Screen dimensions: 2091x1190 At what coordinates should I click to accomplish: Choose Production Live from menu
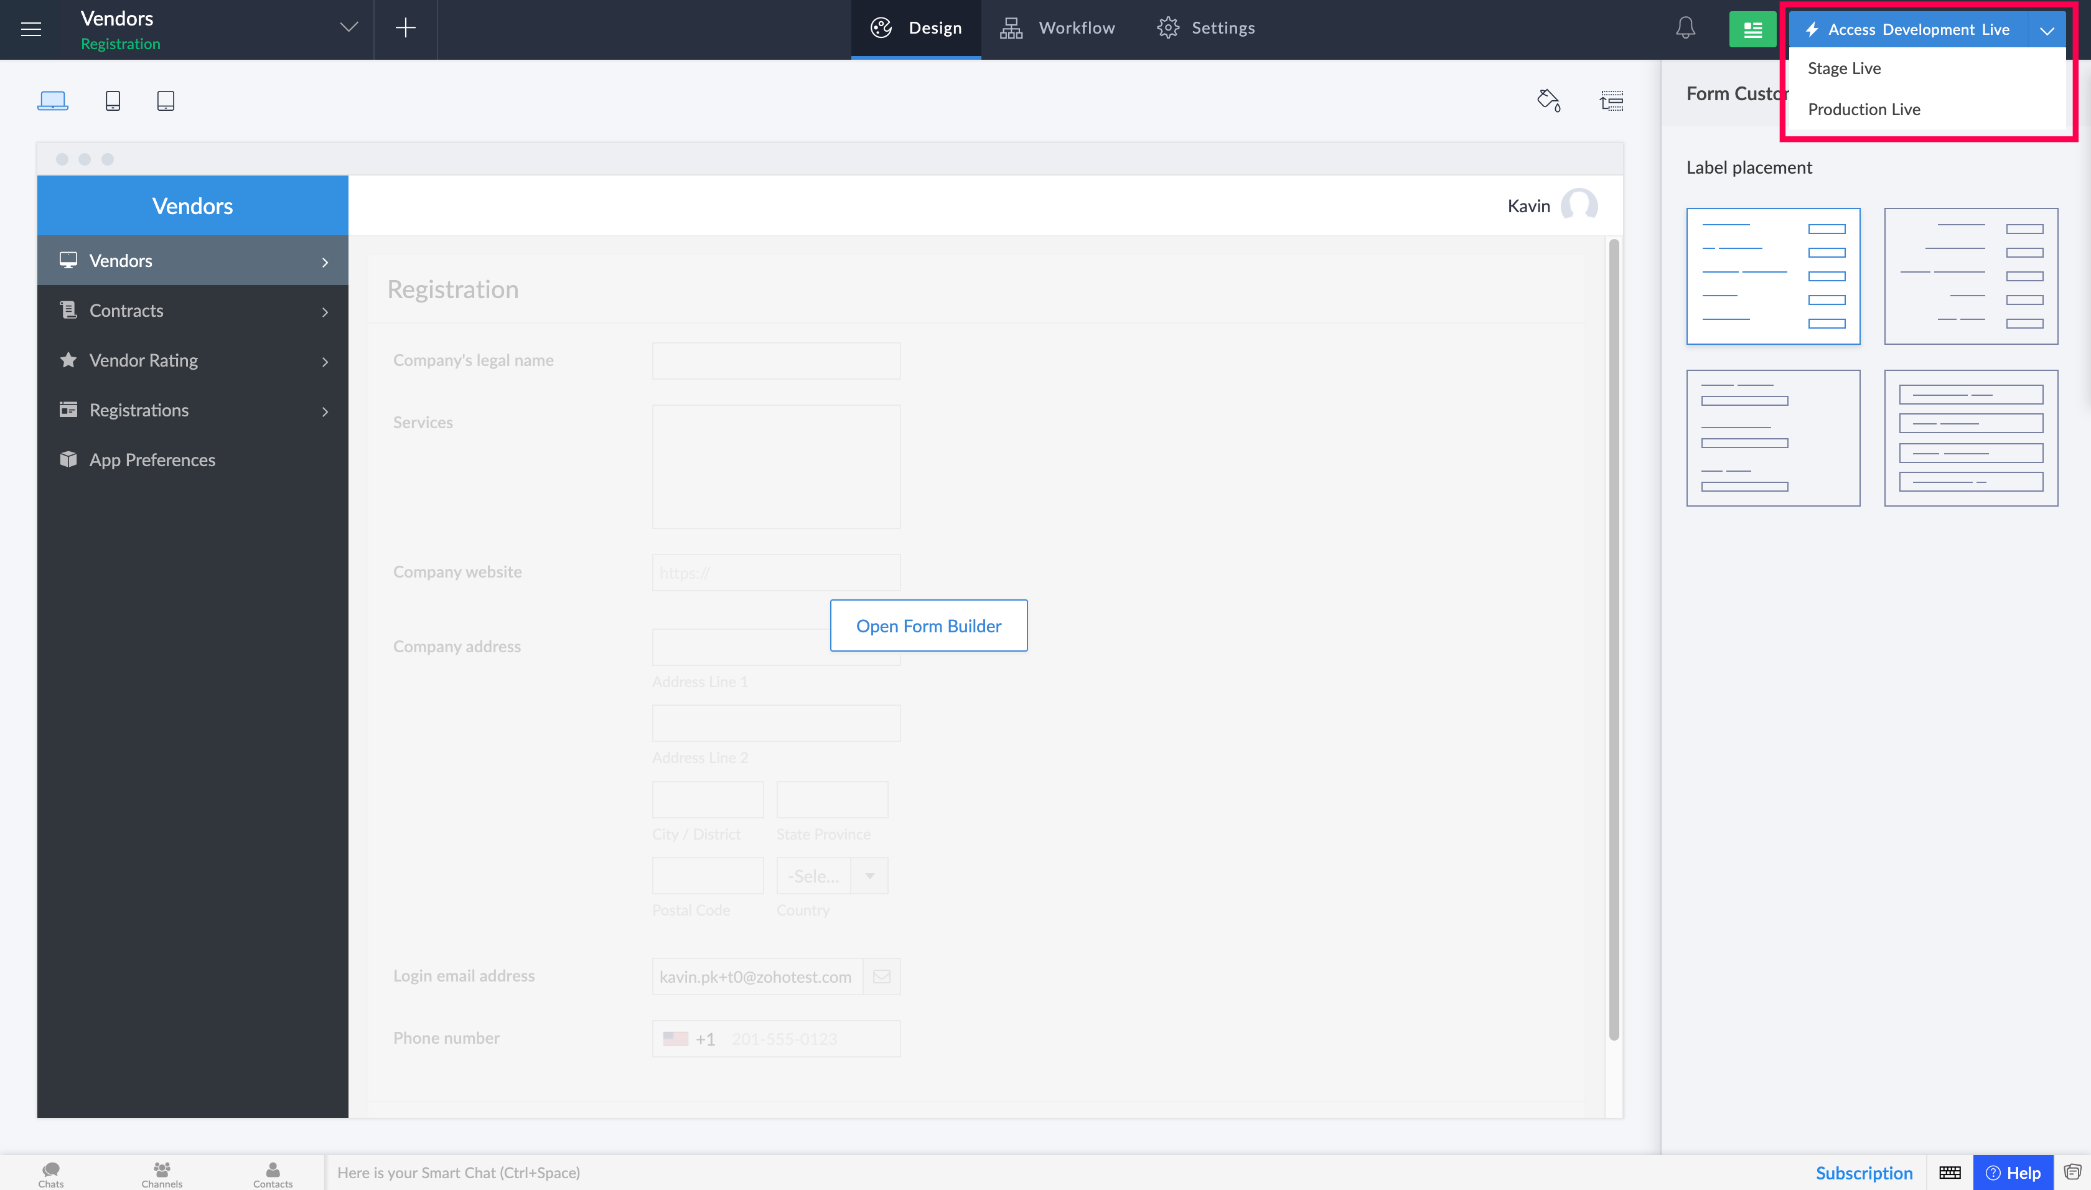(1863, 110)
